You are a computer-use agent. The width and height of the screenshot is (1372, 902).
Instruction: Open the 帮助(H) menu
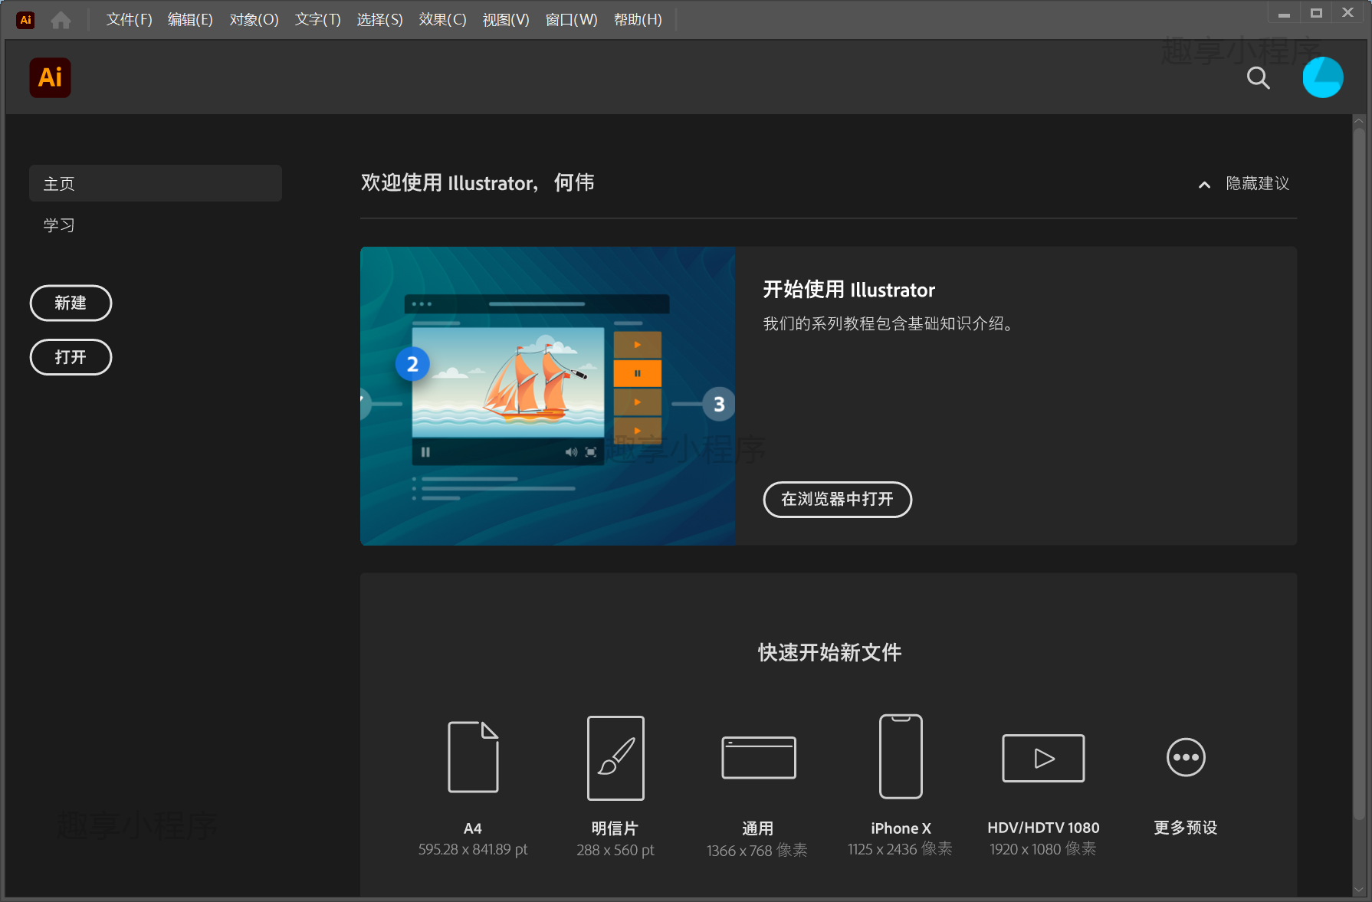pos(638,20)
